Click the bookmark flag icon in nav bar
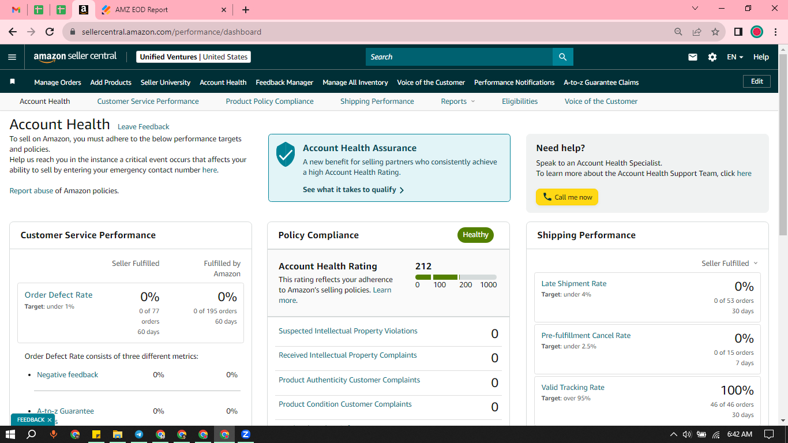 pos(12,82)
